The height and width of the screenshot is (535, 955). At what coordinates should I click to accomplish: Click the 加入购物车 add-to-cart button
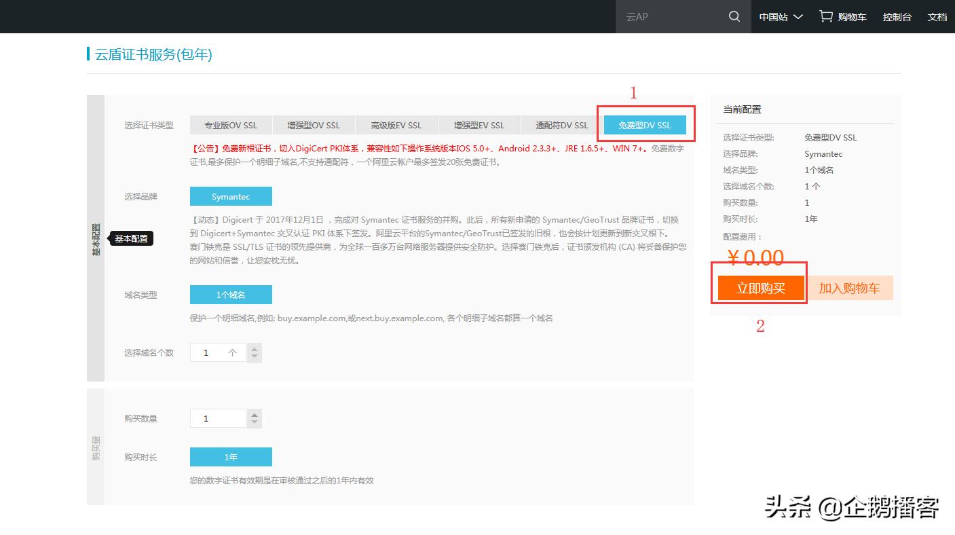tap(849, 287)
